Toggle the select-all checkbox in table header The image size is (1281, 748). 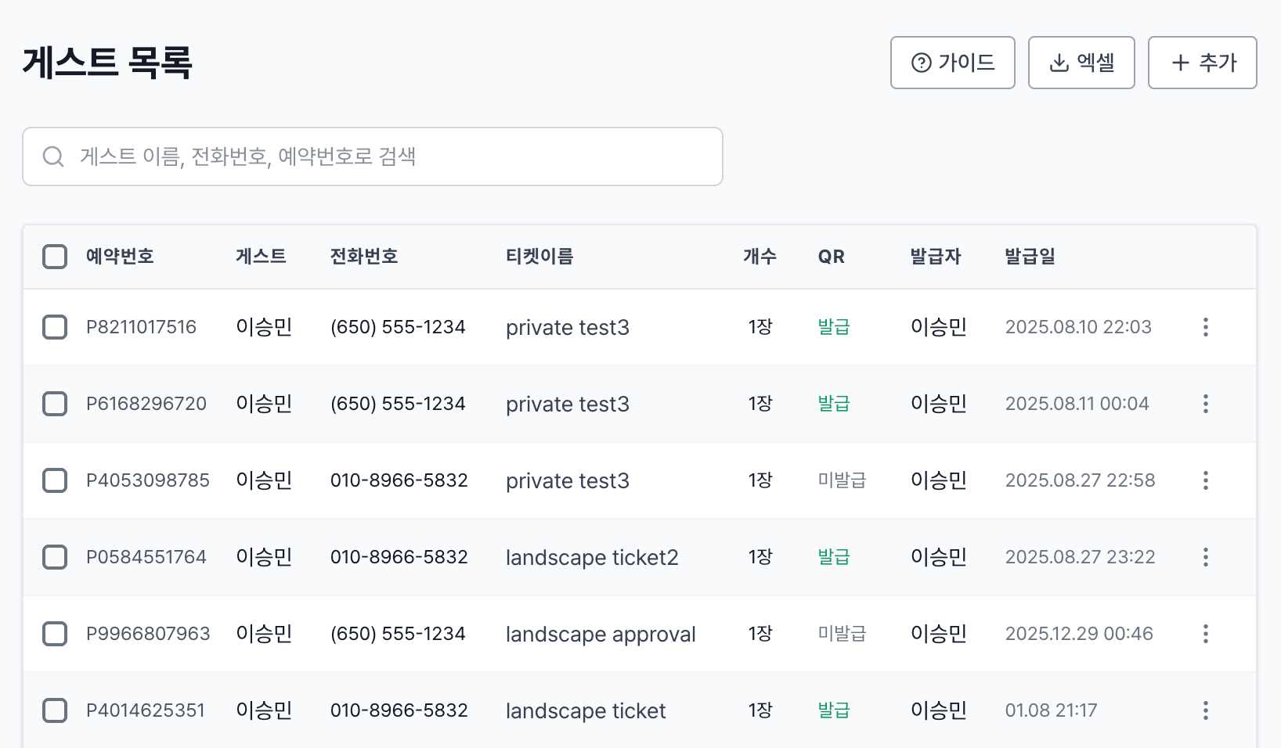[55, 257]
